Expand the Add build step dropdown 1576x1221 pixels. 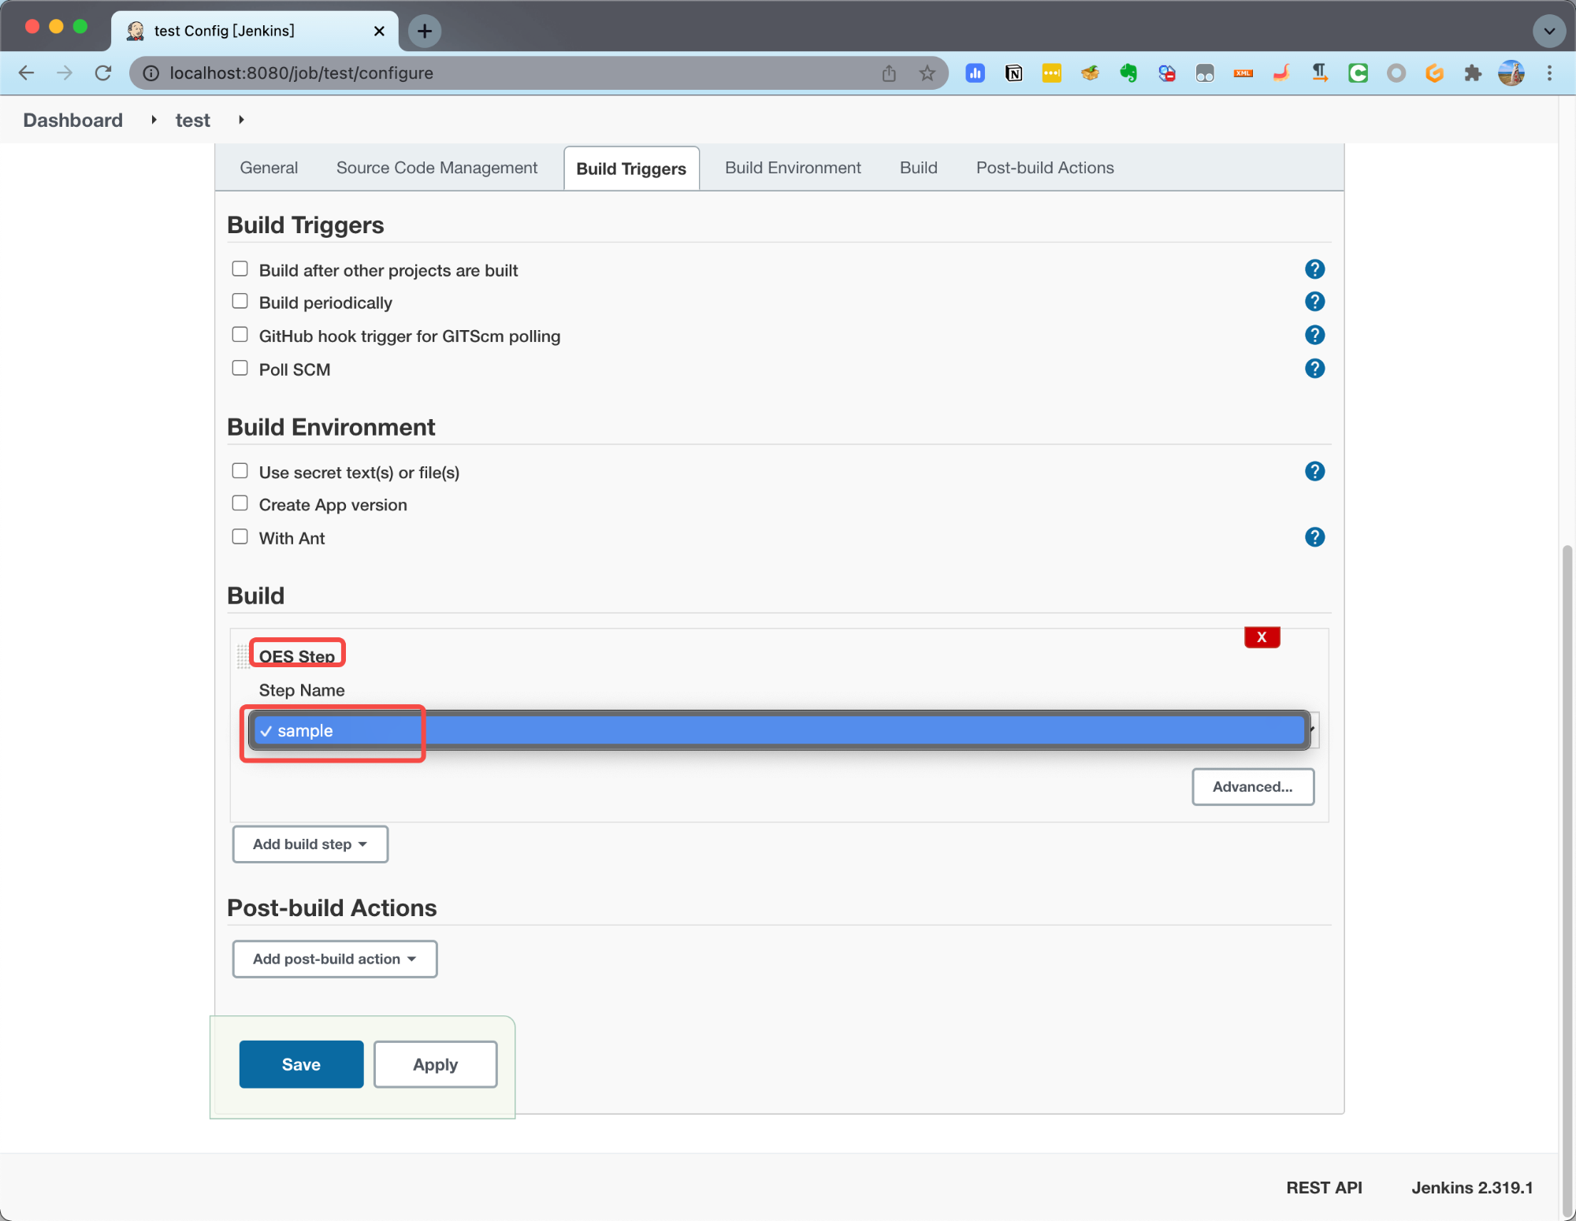(x=310, y=844)
